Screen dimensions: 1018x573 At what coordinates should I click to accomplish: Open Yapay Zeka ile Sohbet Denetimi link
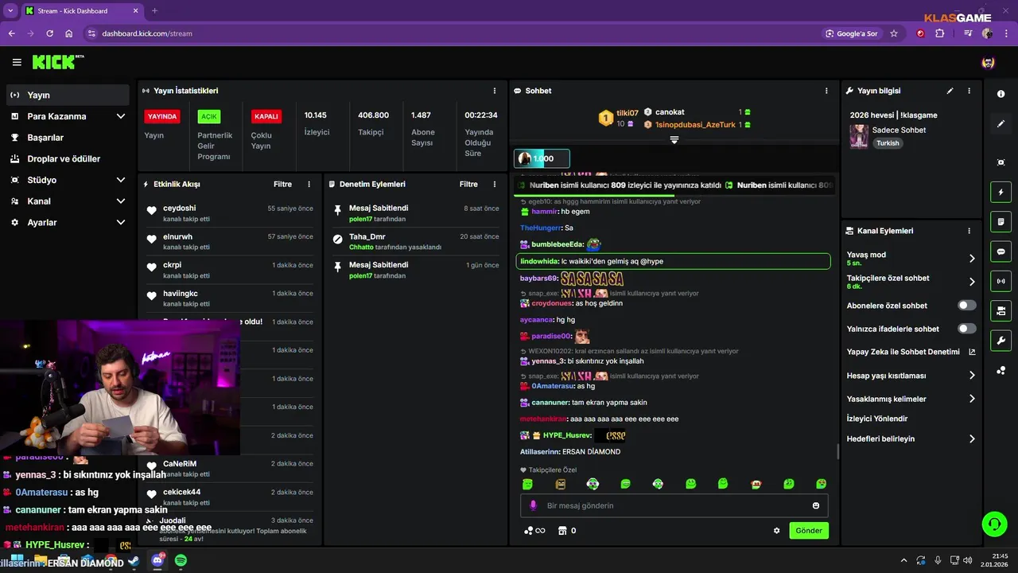911,352
